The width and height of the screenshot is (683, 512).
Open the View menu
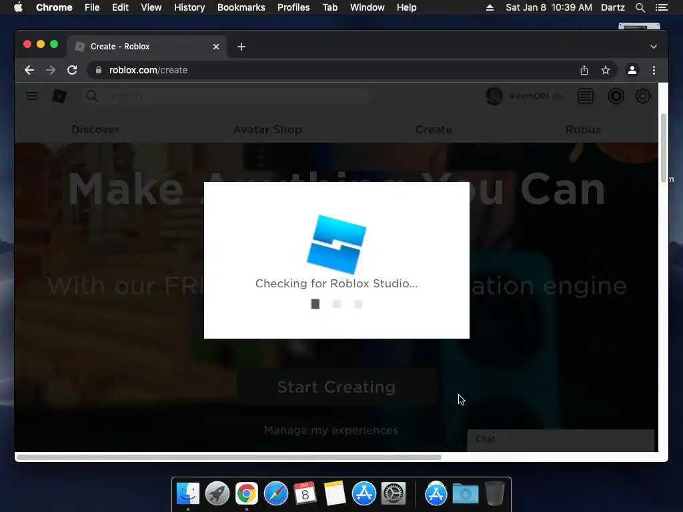(x=151, y=7)
